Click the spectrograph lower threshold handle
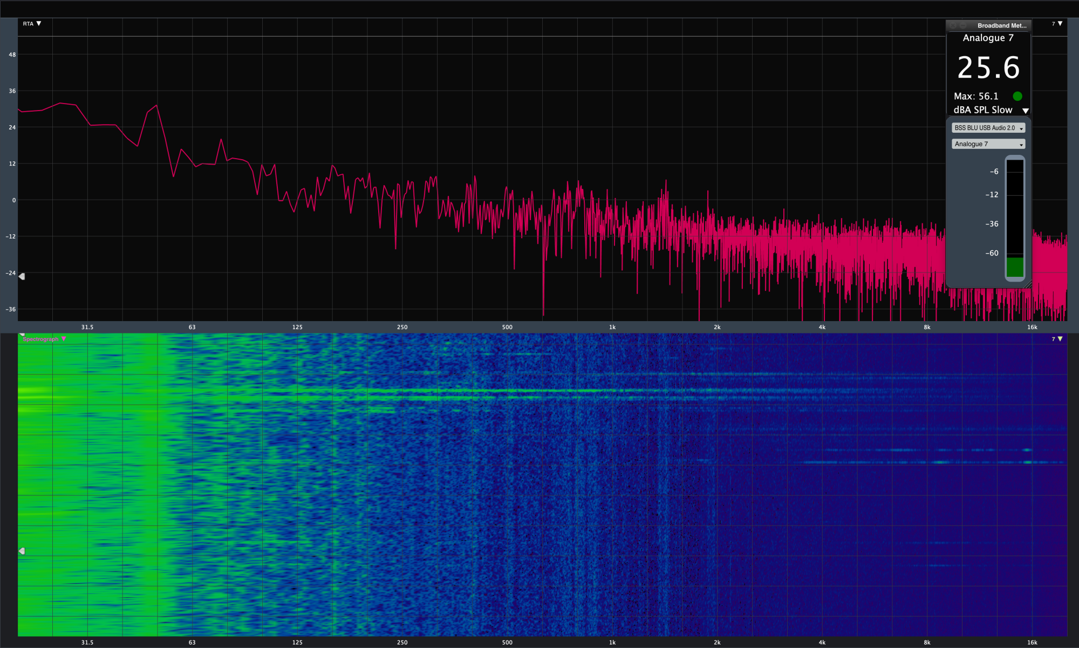 (22, 551)
